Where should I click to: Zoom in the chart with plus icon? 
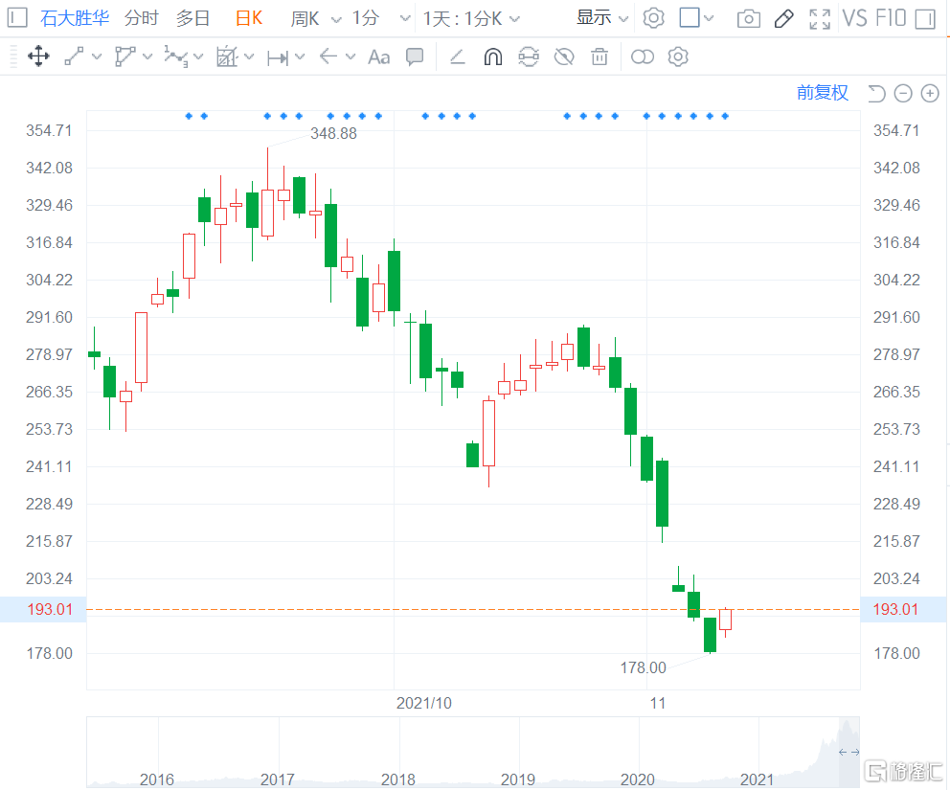(x=930, y=93)
